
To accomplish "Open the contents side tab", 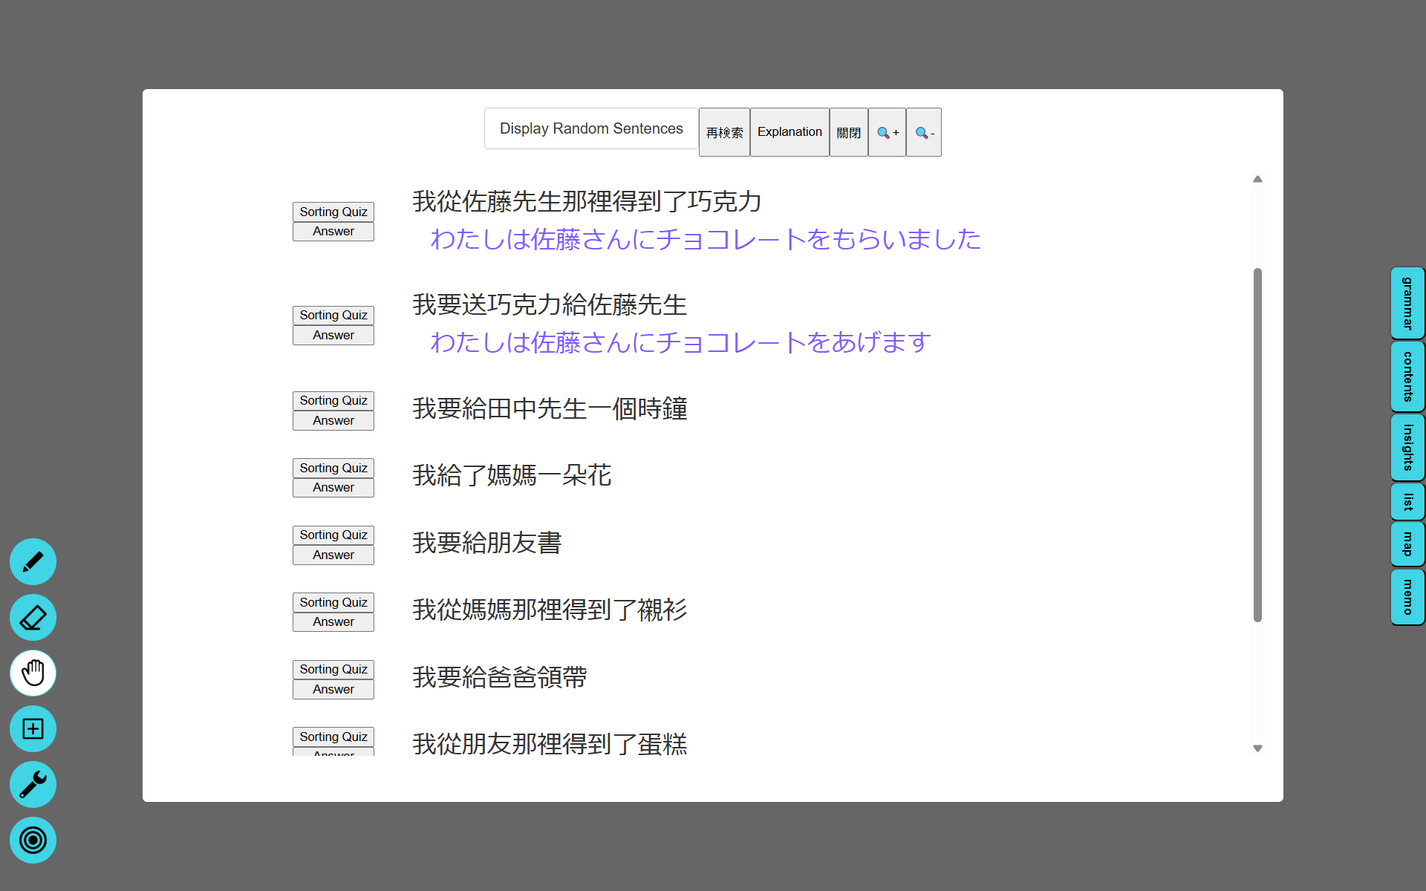I will pos(1407,376).
